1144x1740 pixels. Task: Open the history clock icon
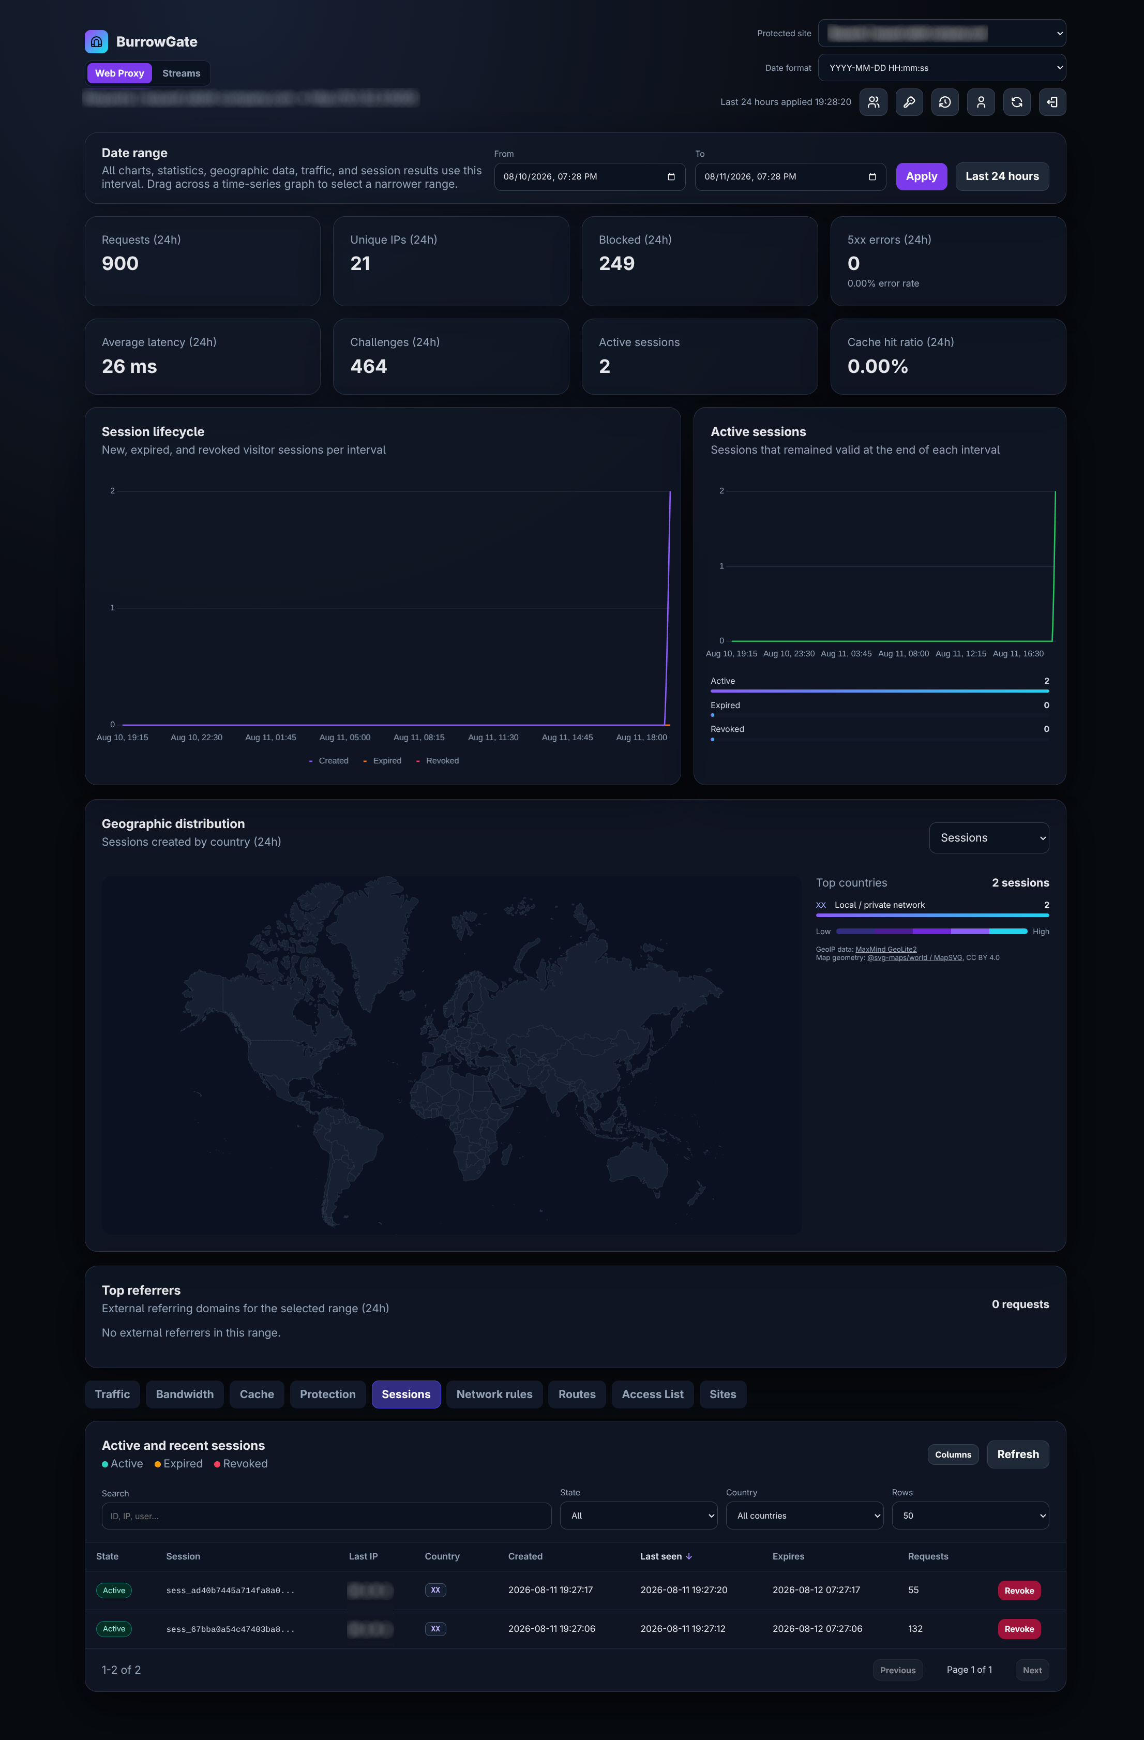(944, 102)
